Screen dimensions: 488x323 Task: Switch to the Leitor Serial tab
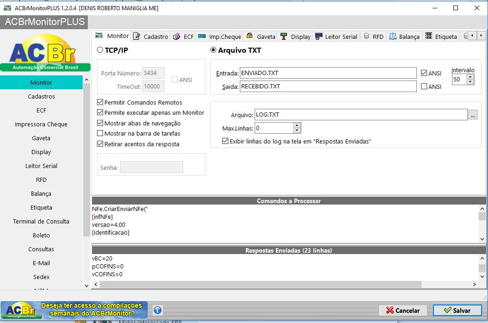(336, 37)
